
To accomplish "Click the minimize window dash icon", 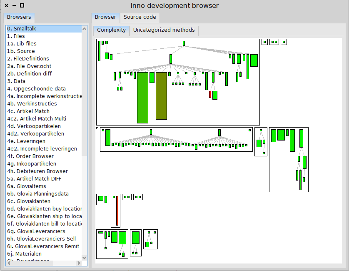I will tap(14, 5).
